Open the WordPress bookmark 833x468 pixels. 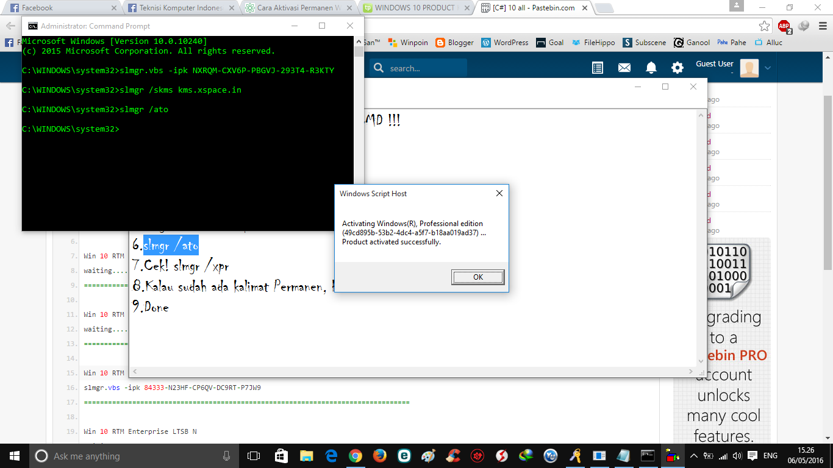pos(505,43)
